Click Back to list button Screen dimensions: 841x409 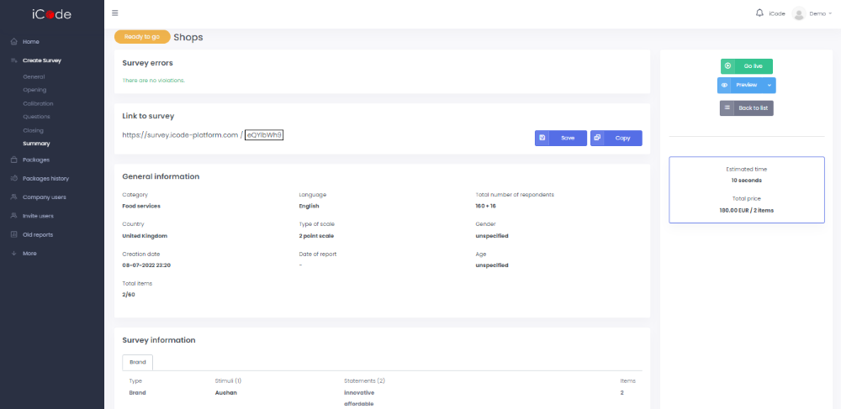point(746,108)
